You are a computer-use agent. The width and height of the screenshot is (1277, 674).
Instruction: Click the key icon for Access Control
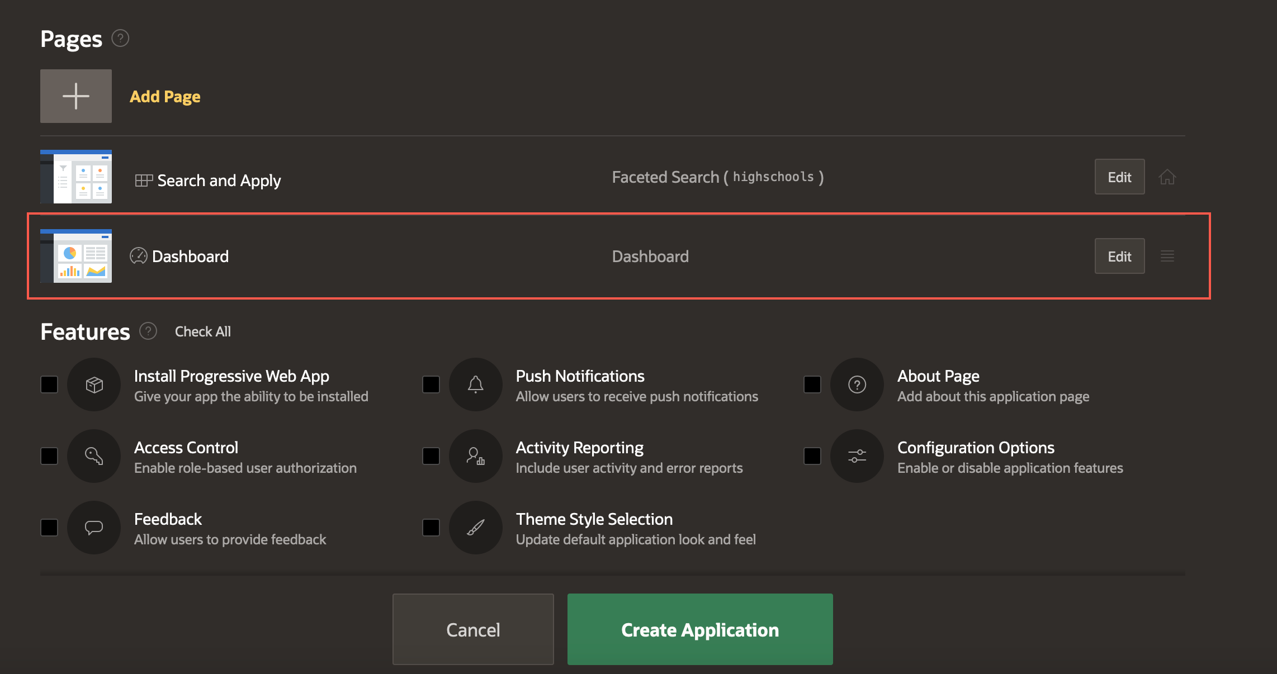pos(94,456)
